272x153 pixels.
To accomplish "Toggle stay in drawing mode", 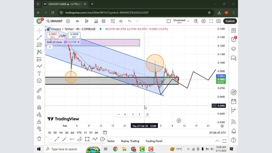I will click(39, 115).
